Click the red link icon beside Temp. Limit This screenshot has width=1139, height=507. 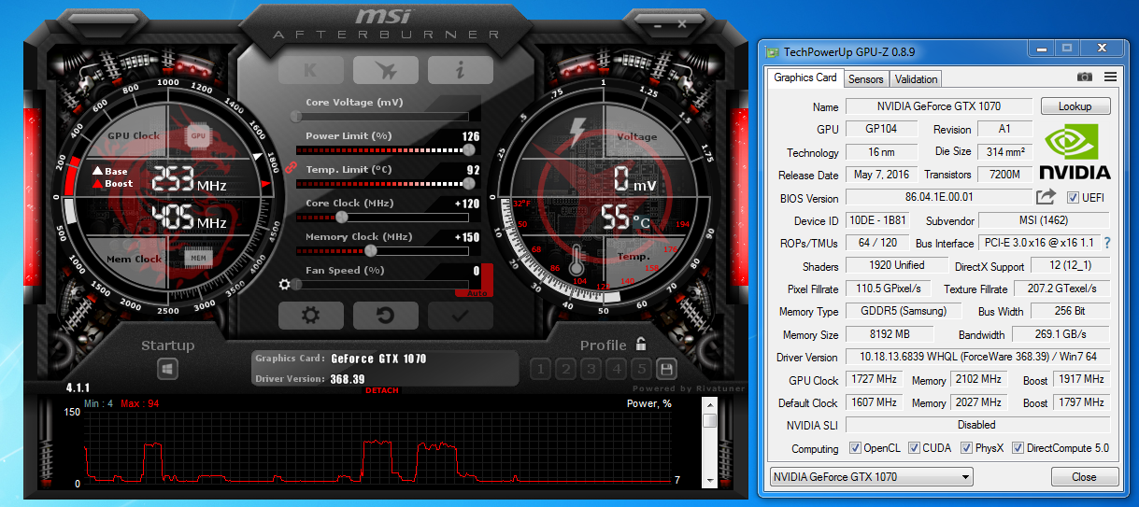pyautogui.click(x=290, y=167)
